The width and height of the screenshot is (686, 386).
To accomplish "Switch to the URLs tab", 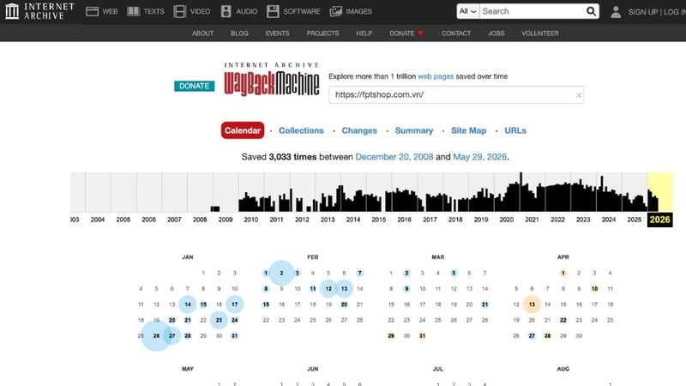I will (515, 130).
